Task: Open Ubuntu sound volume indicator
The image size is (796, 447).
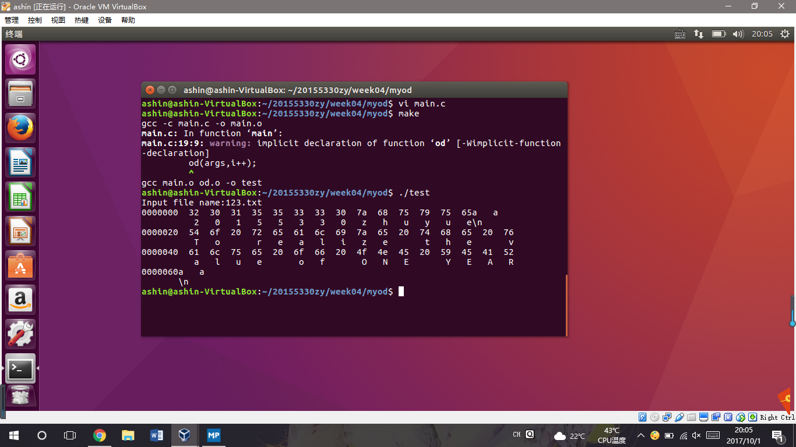Action: 738,34
